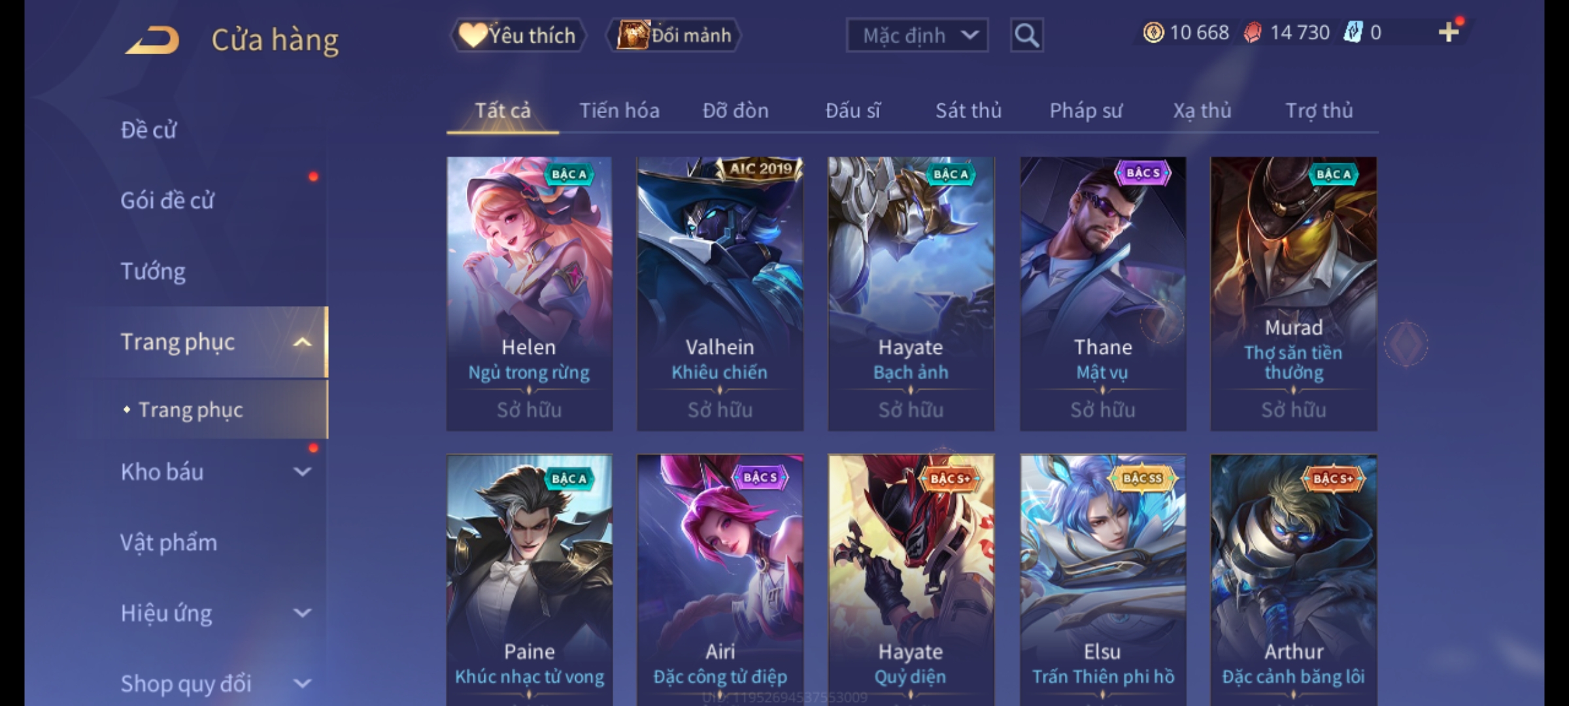Expand Shop quy đổi section

pos(302,684)
